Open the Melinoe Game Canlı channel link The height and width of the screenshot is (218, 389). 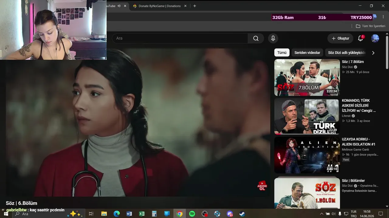tap(355, 150)
